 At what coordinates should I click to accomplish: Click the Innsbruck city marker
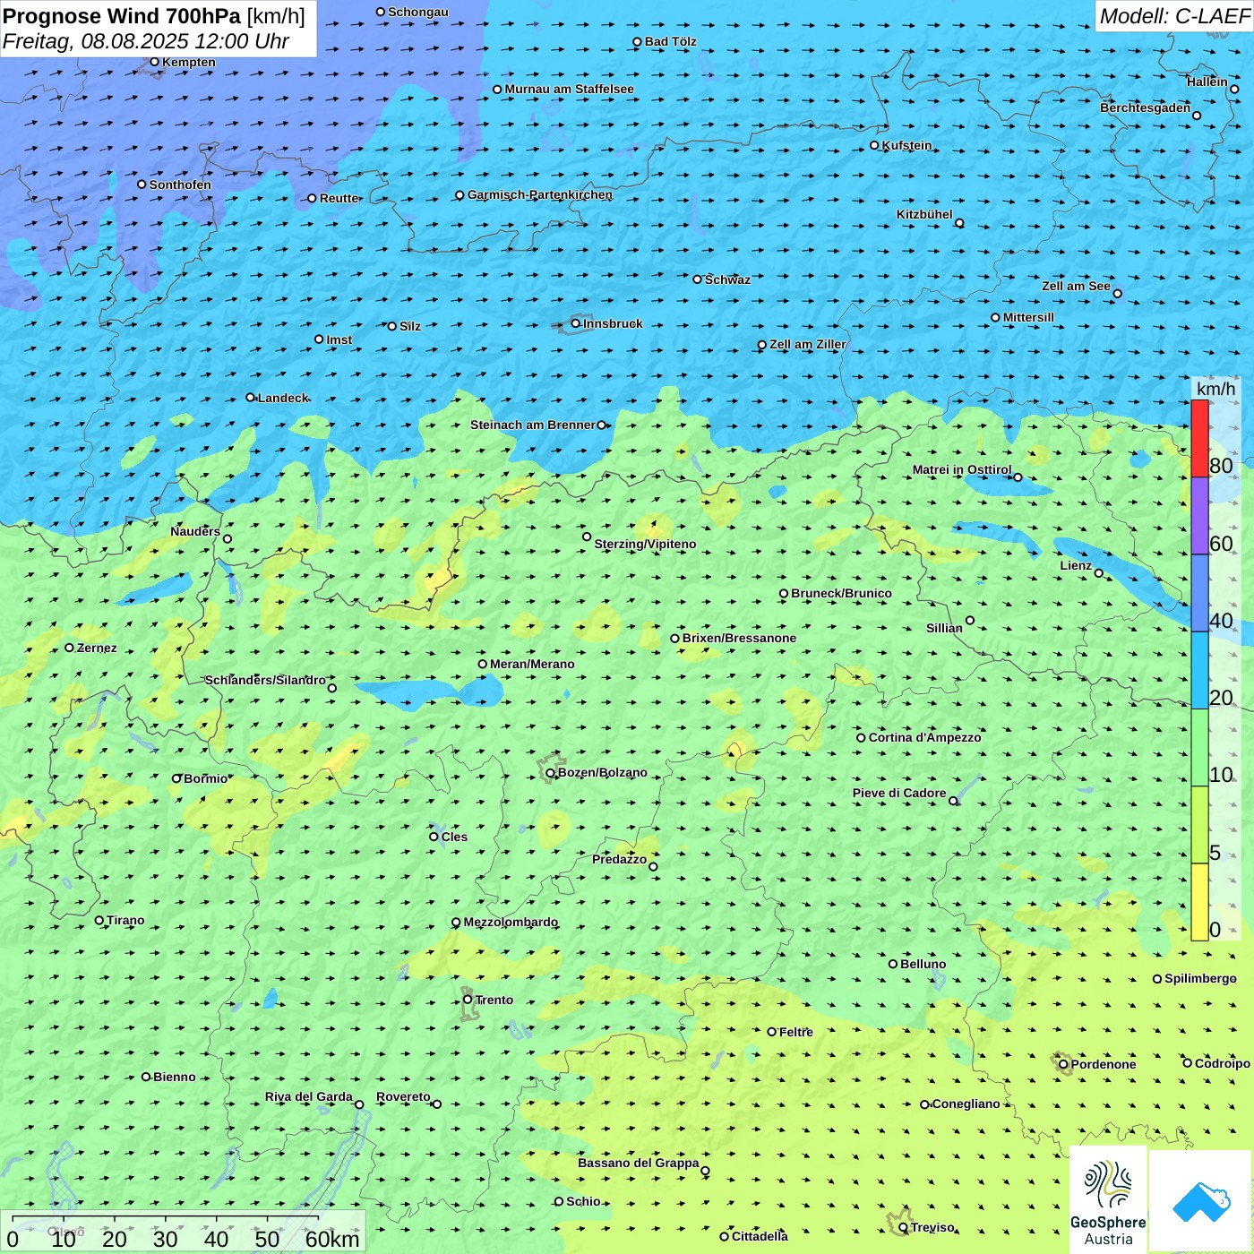click(576, 323)
